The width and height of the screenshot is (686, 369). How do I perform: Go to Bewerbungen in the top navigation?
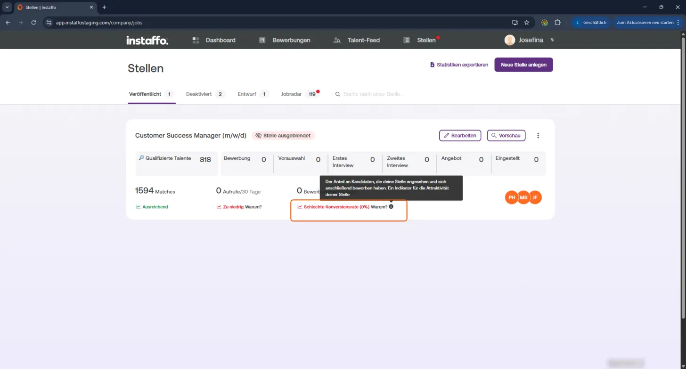285,40
